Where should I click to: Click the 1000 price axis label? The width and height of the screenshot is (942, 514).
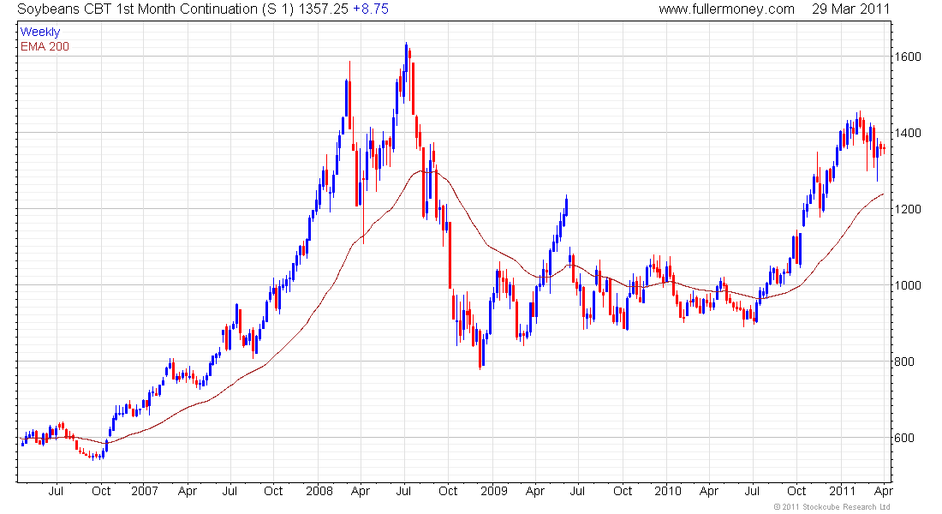(x=908, y=285)
